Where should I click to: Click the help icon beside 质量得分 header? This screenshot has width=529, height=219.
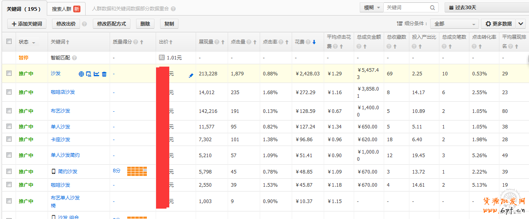click(x=136, y=42)
